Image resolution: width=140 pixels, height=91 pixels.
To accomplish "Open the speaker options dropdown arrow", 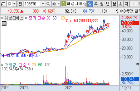I will pyautogui.click(x=59, y=4).
